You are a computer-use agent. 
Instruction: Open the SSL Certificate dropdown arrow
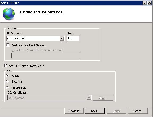pyautogui.click(x=89, y=98)
